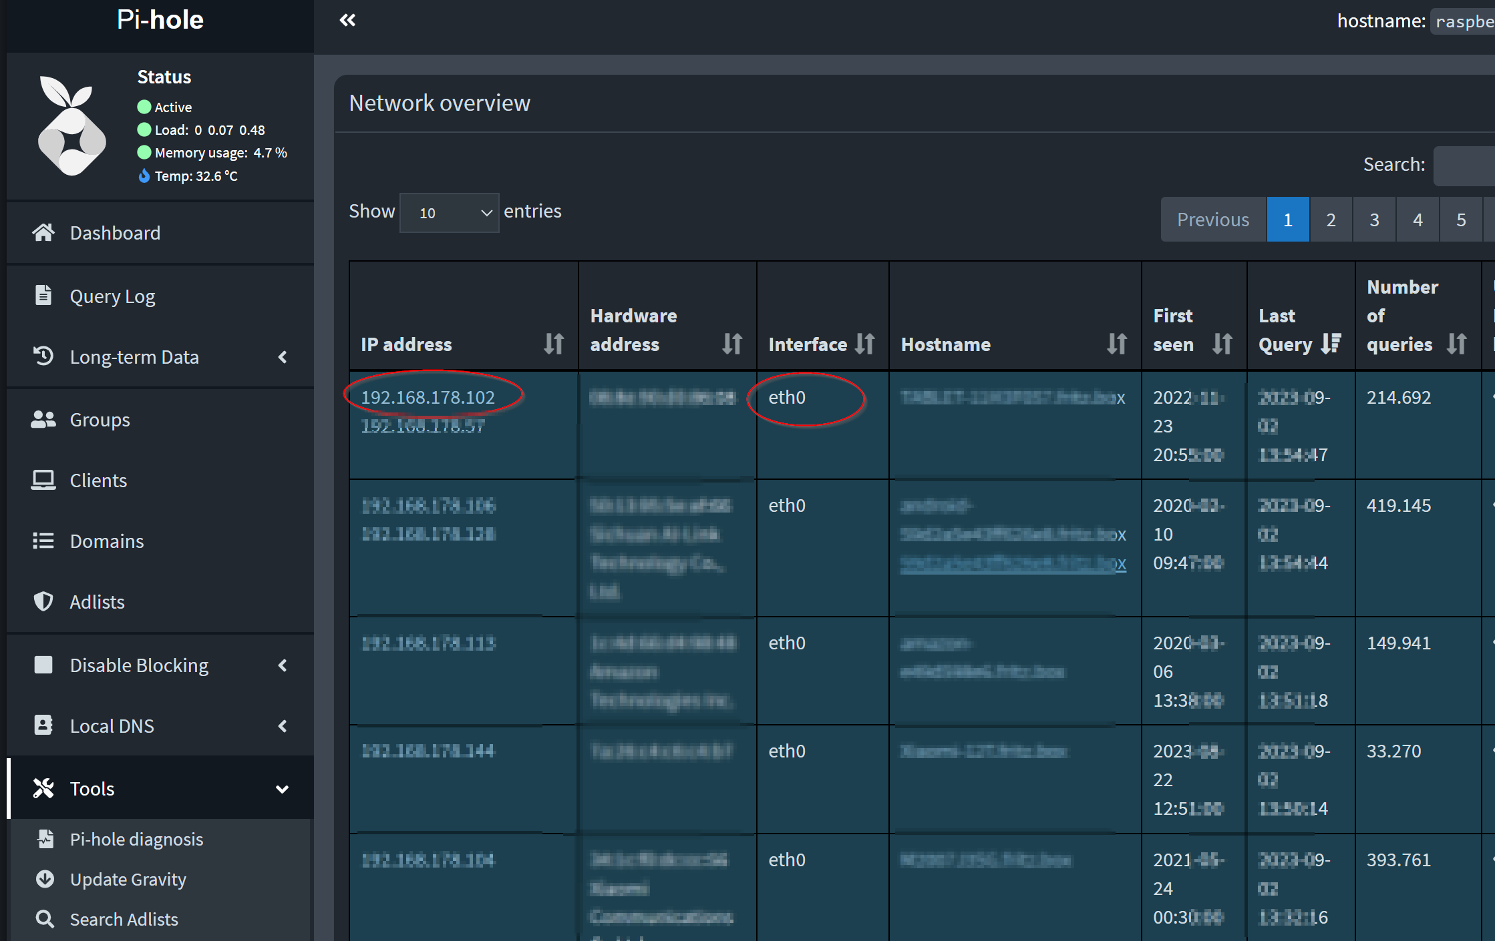This screenshot has width=1495, height=941.
Task: Collapse the sidebar with the double-chevron icon
Action: [347, 20]
